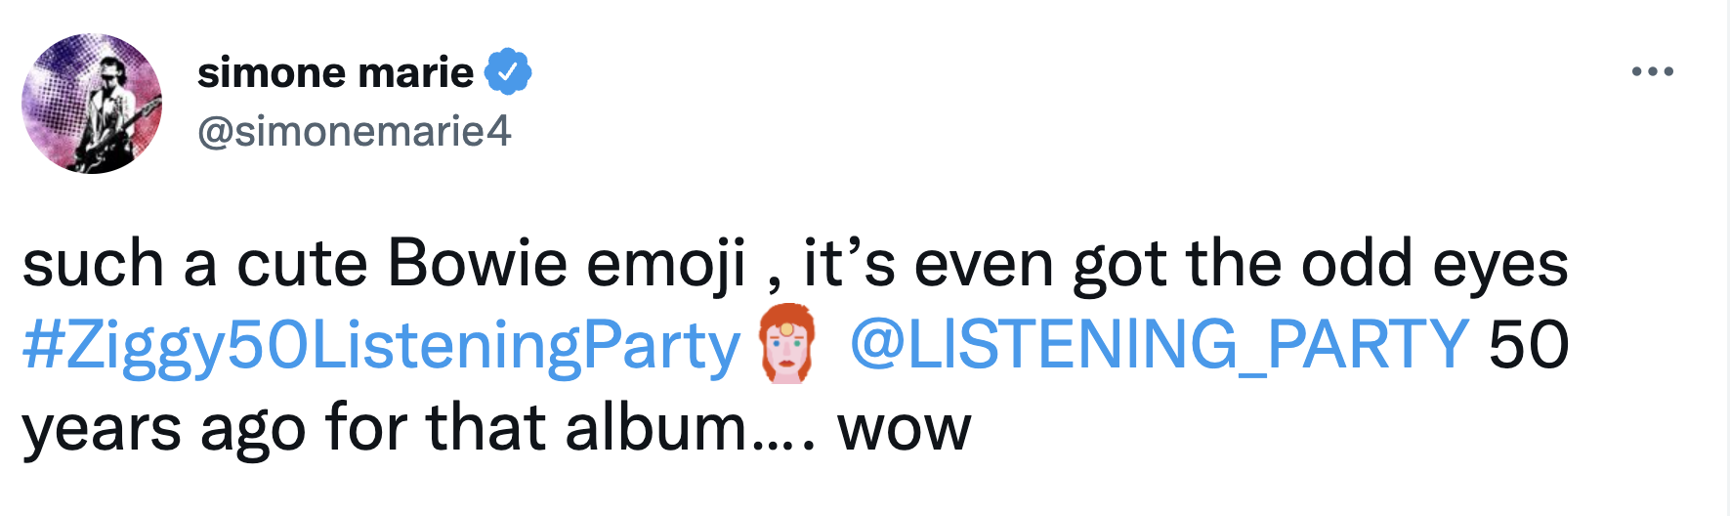Click the display name simone marie
Viewport: 1730px width, 516px height.
[335, 72]
